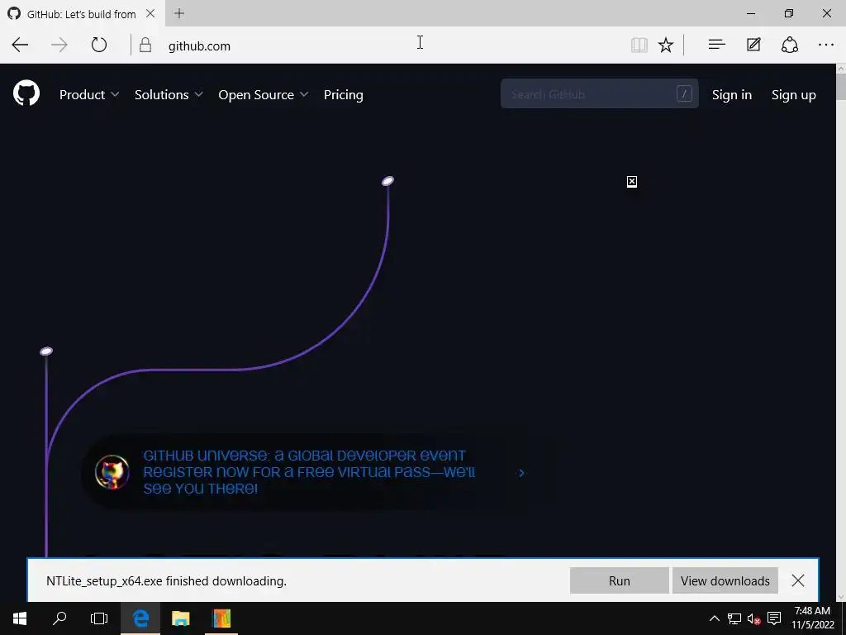Open File Explorer from the taskbar
This screenshot has width=846, height=635.
pyautogui.click(x=181, y=618)
